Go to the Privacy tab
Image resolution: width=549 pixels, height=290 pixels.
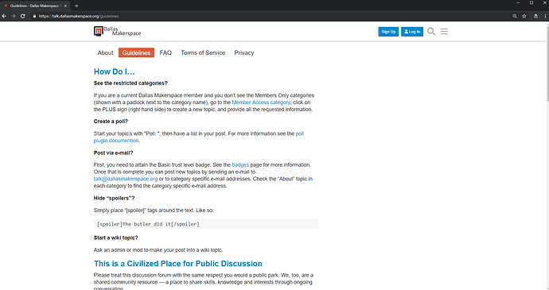(244, 52)
